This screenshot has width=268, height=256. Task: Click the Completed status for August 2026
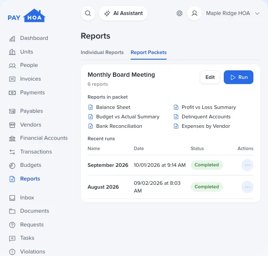[207, 187]
